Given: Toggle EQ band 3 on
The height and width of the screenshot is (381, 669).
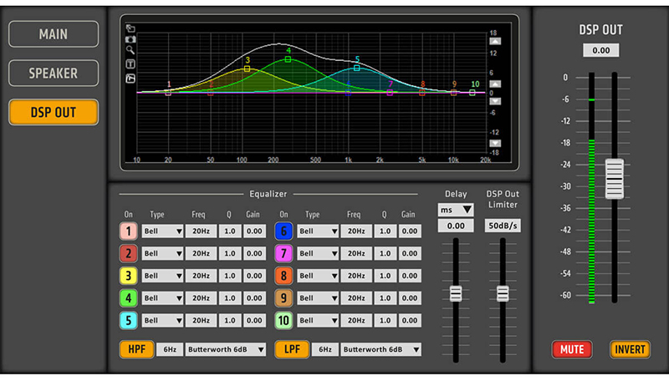Looking at the screenshot, I should pyautogui.click(x=129, y=276).
